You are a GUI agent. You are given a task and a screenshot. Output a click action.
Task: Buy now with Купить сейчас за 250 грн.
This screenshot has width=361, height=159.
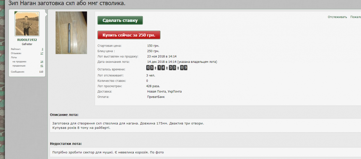(x=129, y=35)
